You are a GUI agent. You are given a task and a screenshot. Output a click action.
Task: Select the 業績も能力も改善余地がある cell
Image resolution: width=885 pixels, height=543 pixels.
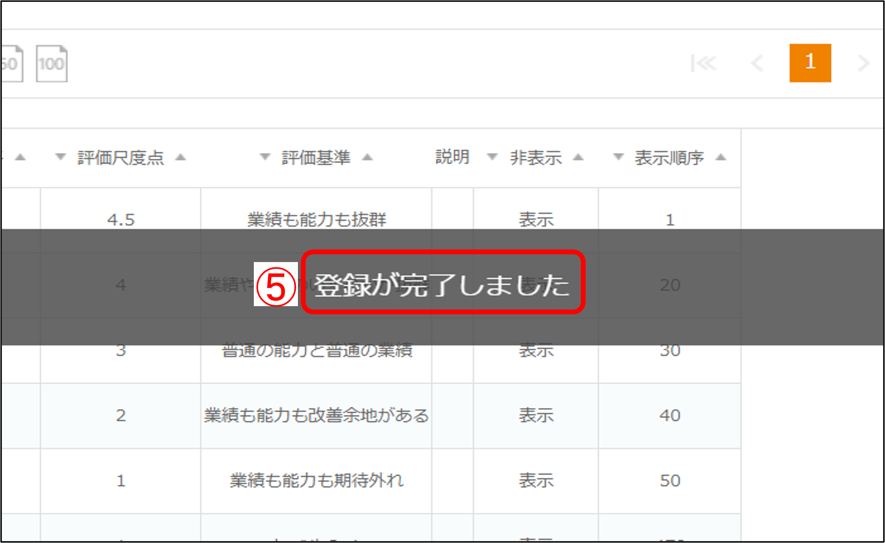point(316,416)
